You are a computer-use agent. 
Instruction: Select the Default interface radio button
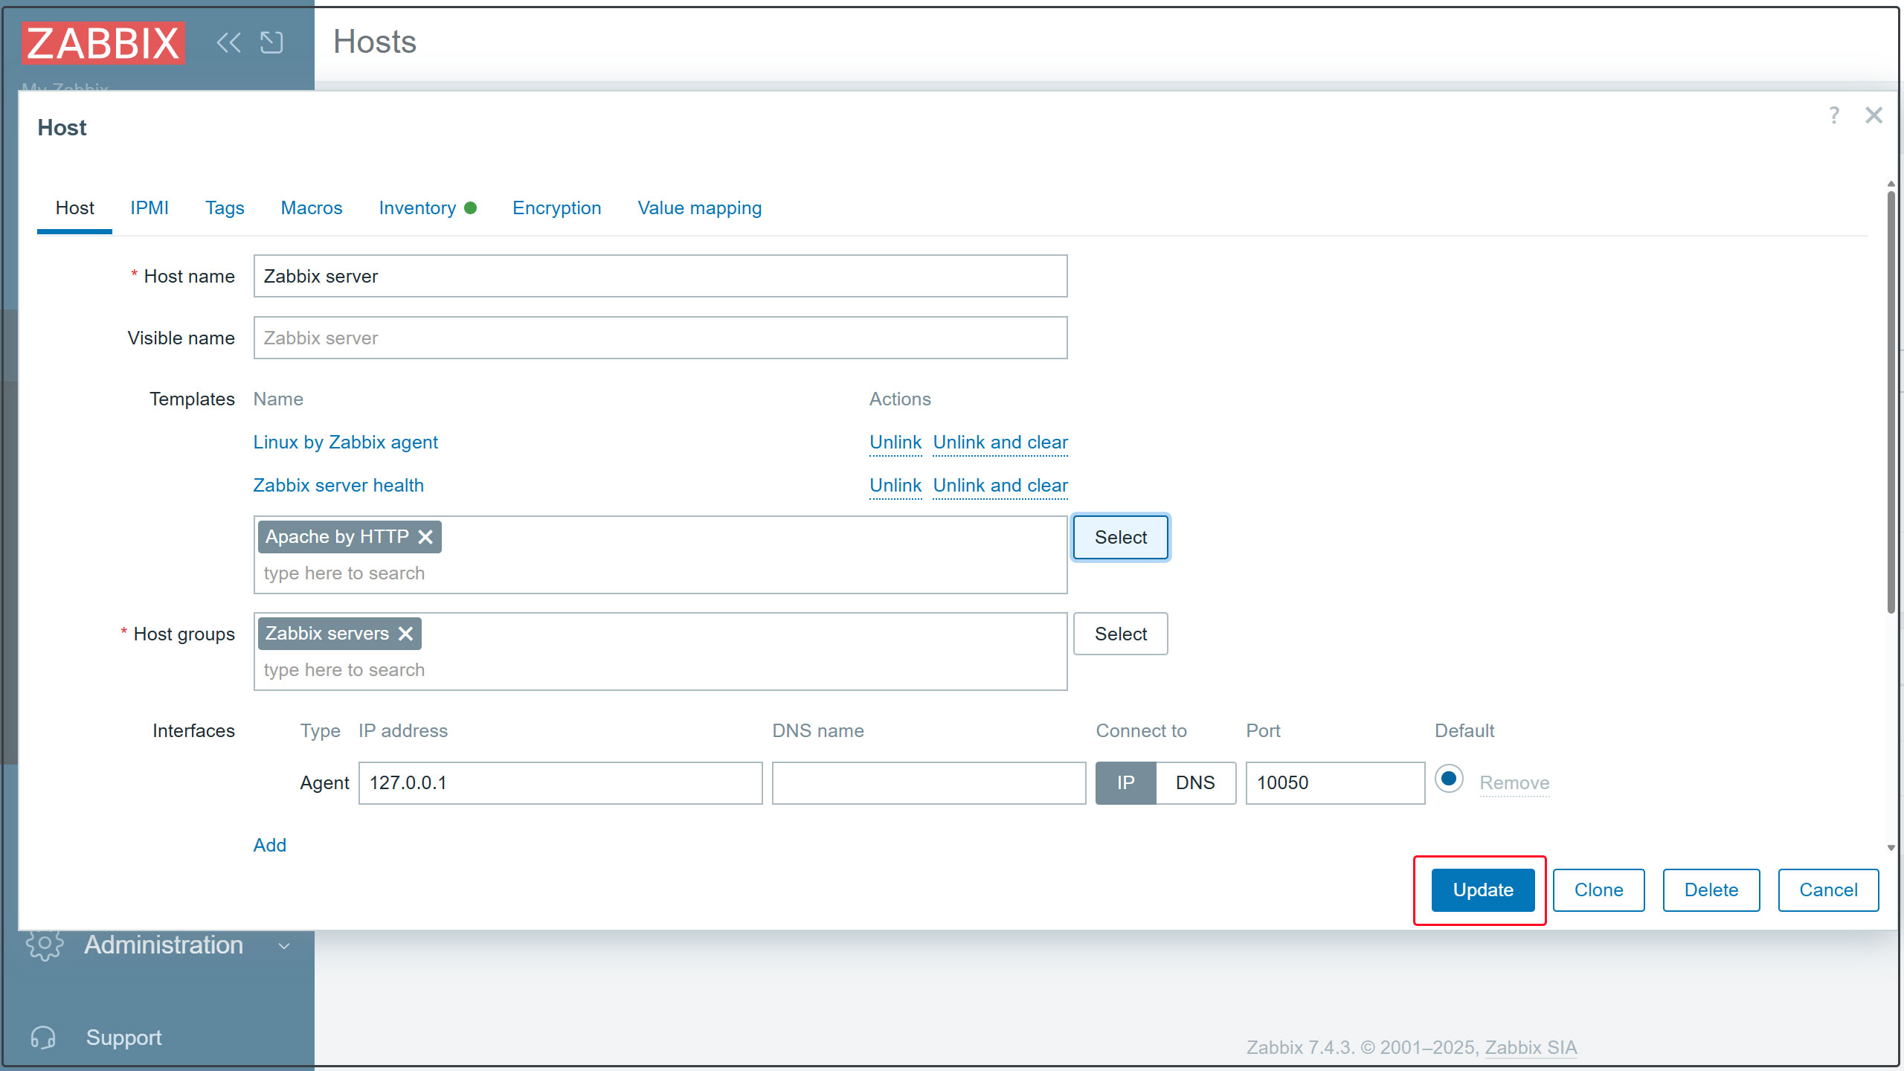click(1448, 779)
